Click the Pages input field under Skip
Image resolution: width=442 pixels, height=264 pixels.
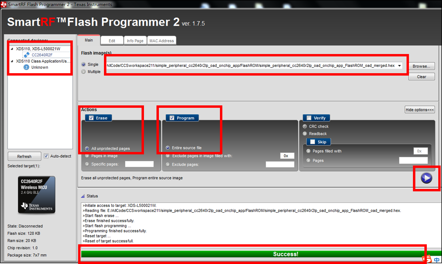(413, 160)
